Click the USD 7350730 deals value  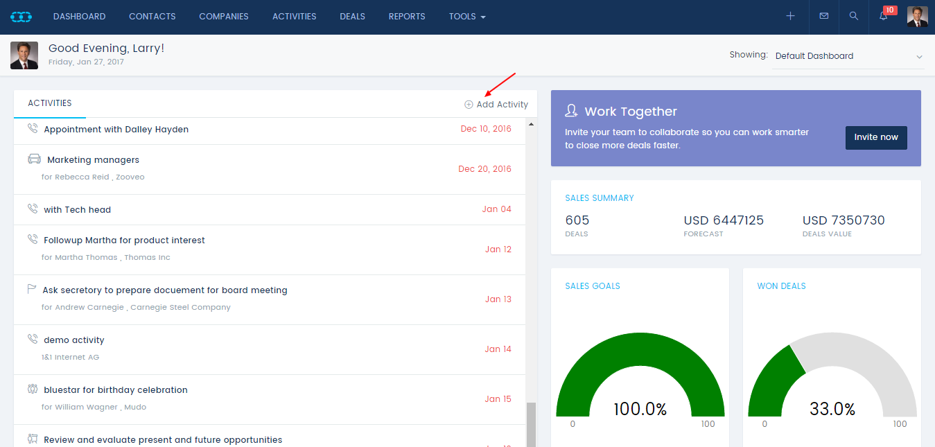(x=844, y=220)
